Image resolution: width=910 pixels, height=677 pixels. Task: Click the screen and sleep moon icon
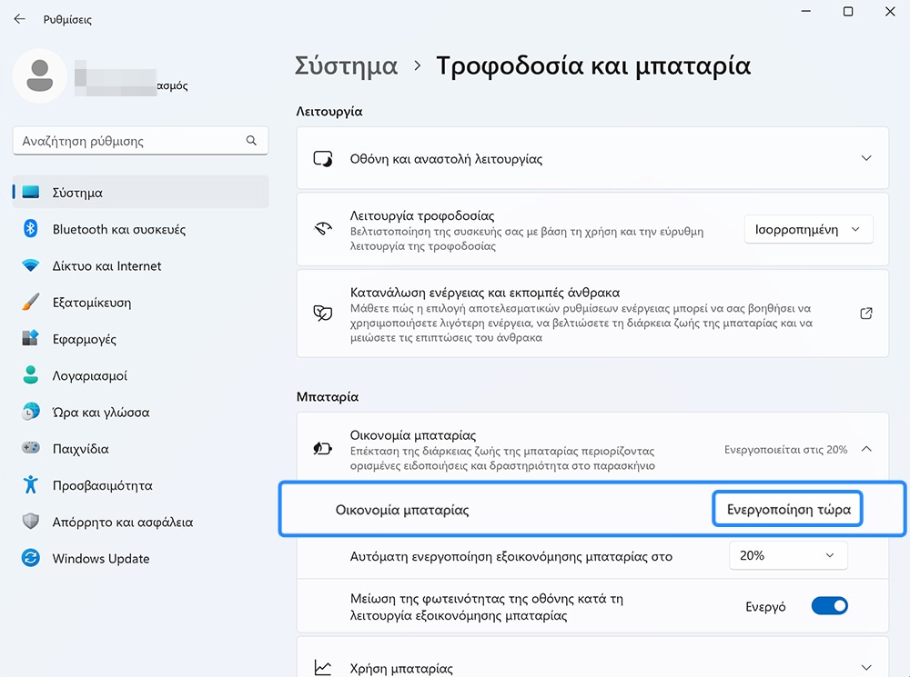coord(323,159)
